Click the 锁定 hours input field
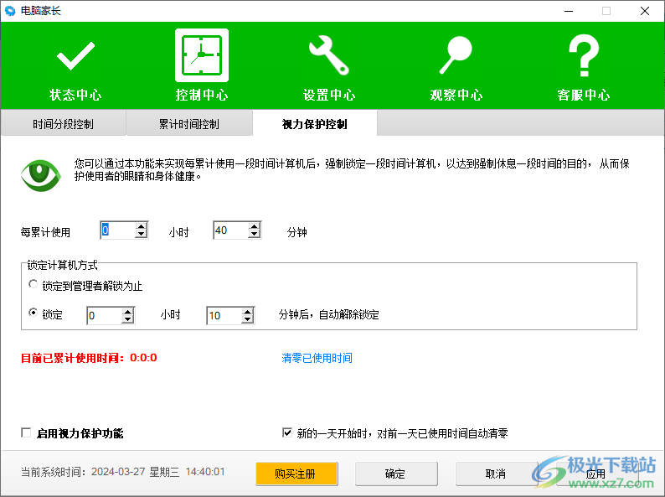The height and width of the screenshot is (497, 665). point(105,315)
